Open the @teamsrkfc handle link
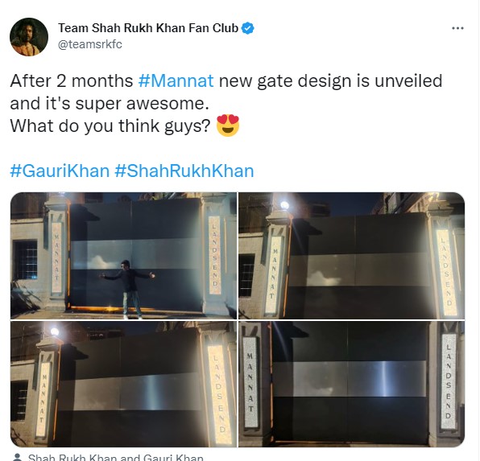480x461 pixels. [90, 44]
